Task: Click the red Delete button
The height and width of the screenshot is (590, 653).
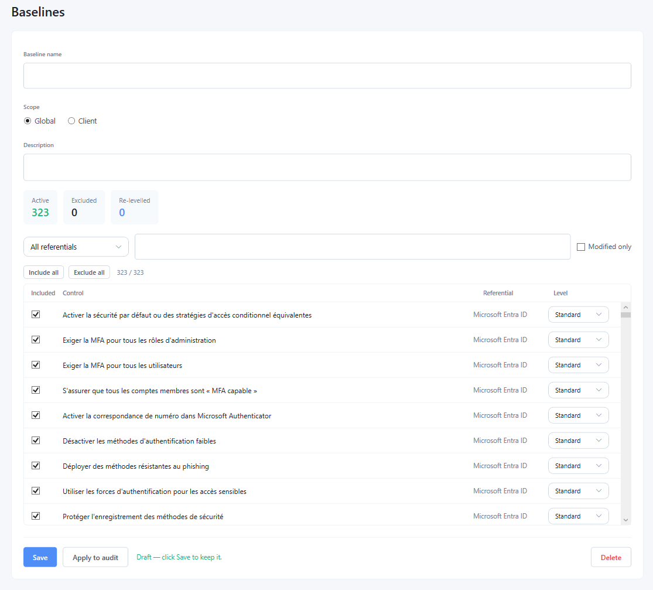Action: pyautogui.click(x=611, y=557)
